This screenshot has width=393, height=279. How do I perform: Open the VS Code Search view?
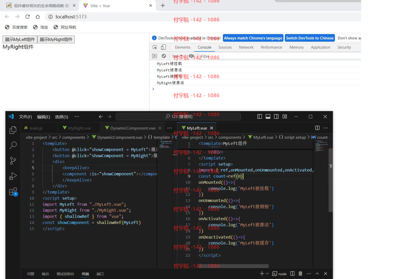(x=13, y=145)
